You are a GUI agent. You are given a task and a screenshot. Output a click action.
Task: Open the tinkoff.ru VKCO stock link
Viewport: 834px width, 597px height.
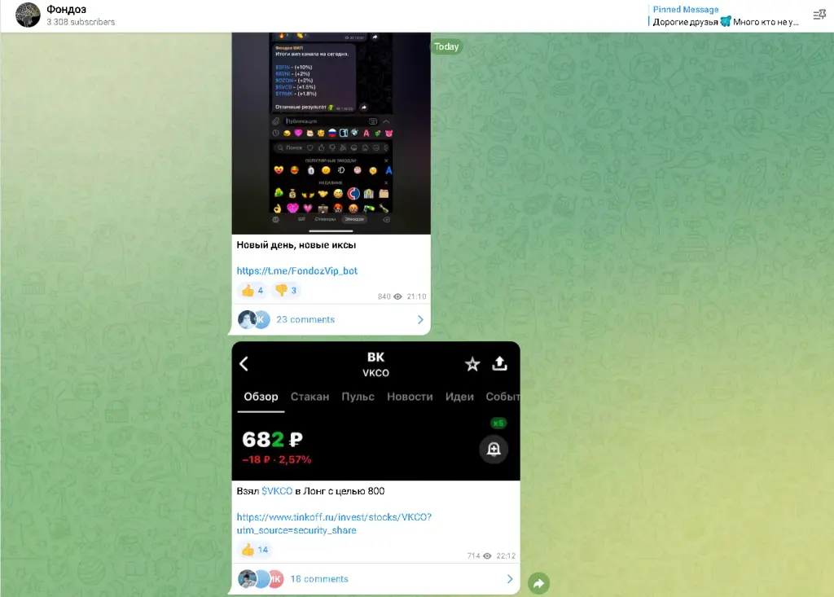point(334,524)
